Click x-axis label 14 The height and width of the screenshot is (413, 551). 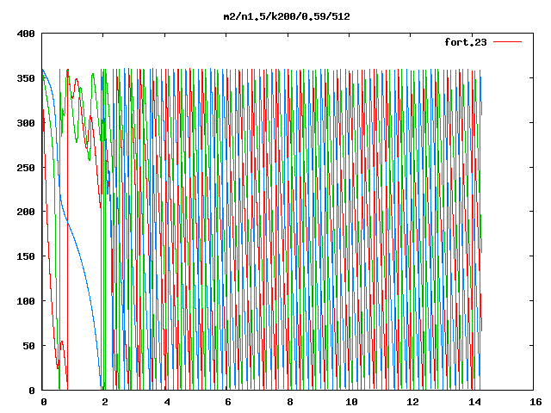[474, 402]
